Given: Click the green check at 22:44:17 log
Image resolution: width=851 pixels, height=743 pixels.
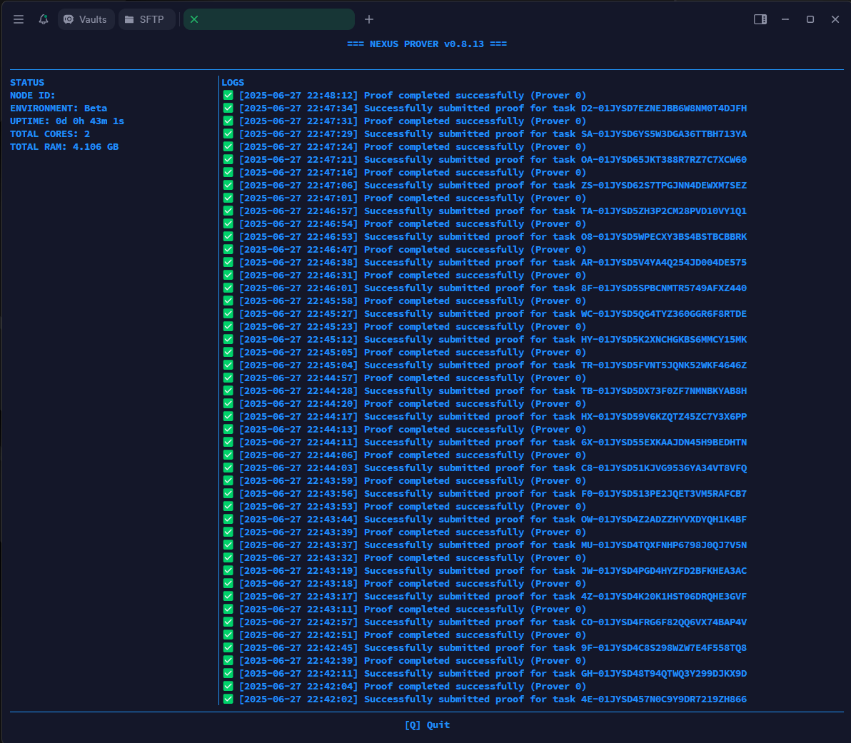Looking at the screenshot, I should point(228,416).
